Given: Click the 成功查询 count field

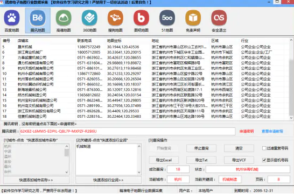Looking at the screenshot, I should [x=178, y=169].
